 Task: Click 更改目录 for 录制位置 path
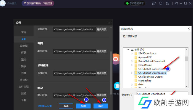(102, 29)
